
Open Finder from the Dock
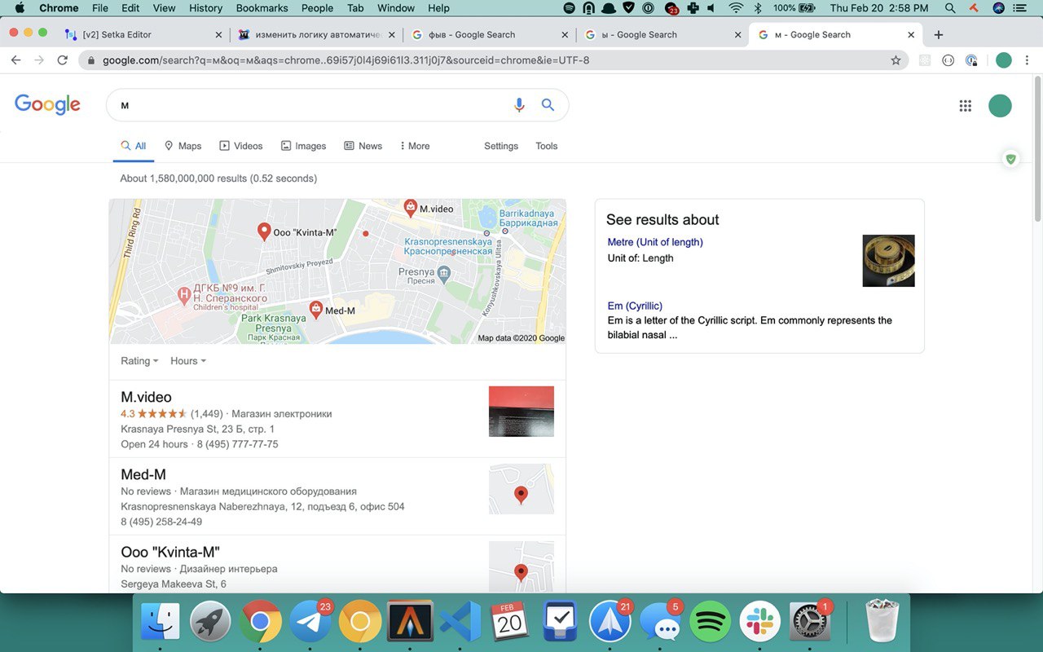click(x=161, y=623)
